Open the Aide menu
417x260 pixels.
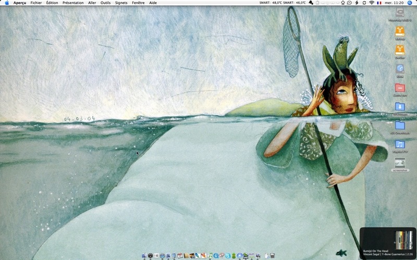(x=153, y=3)
